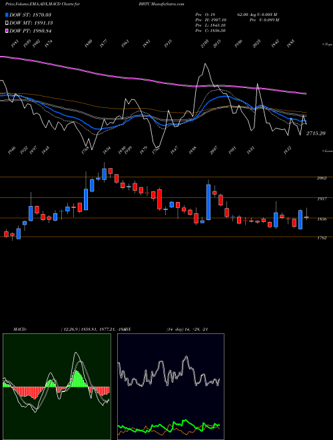Click the last red candlestick on the right
The width and height of the screenshot is (333, 440).
306,217
